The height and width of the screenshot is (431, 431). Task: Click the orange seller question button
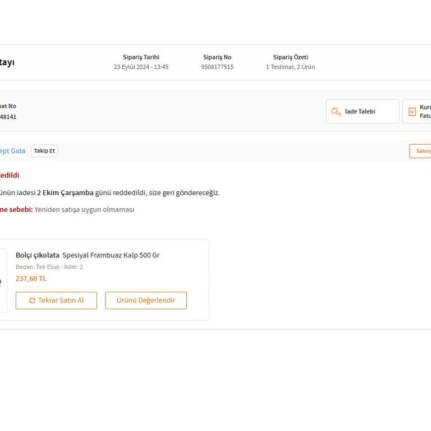pos(421,151)
